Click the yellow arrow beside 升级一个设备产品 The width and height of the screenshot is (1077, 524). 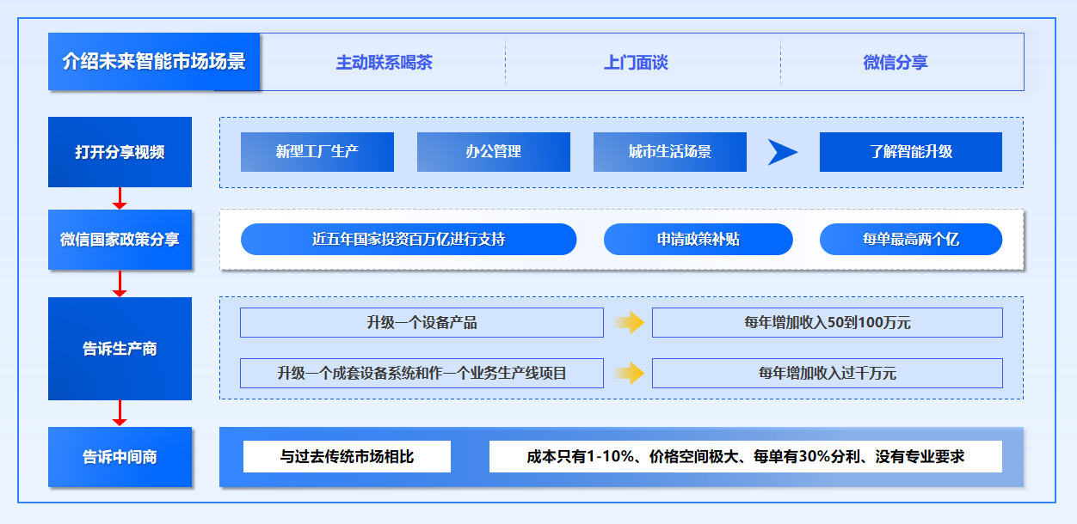pyautogui.click(x=629, y=323)
